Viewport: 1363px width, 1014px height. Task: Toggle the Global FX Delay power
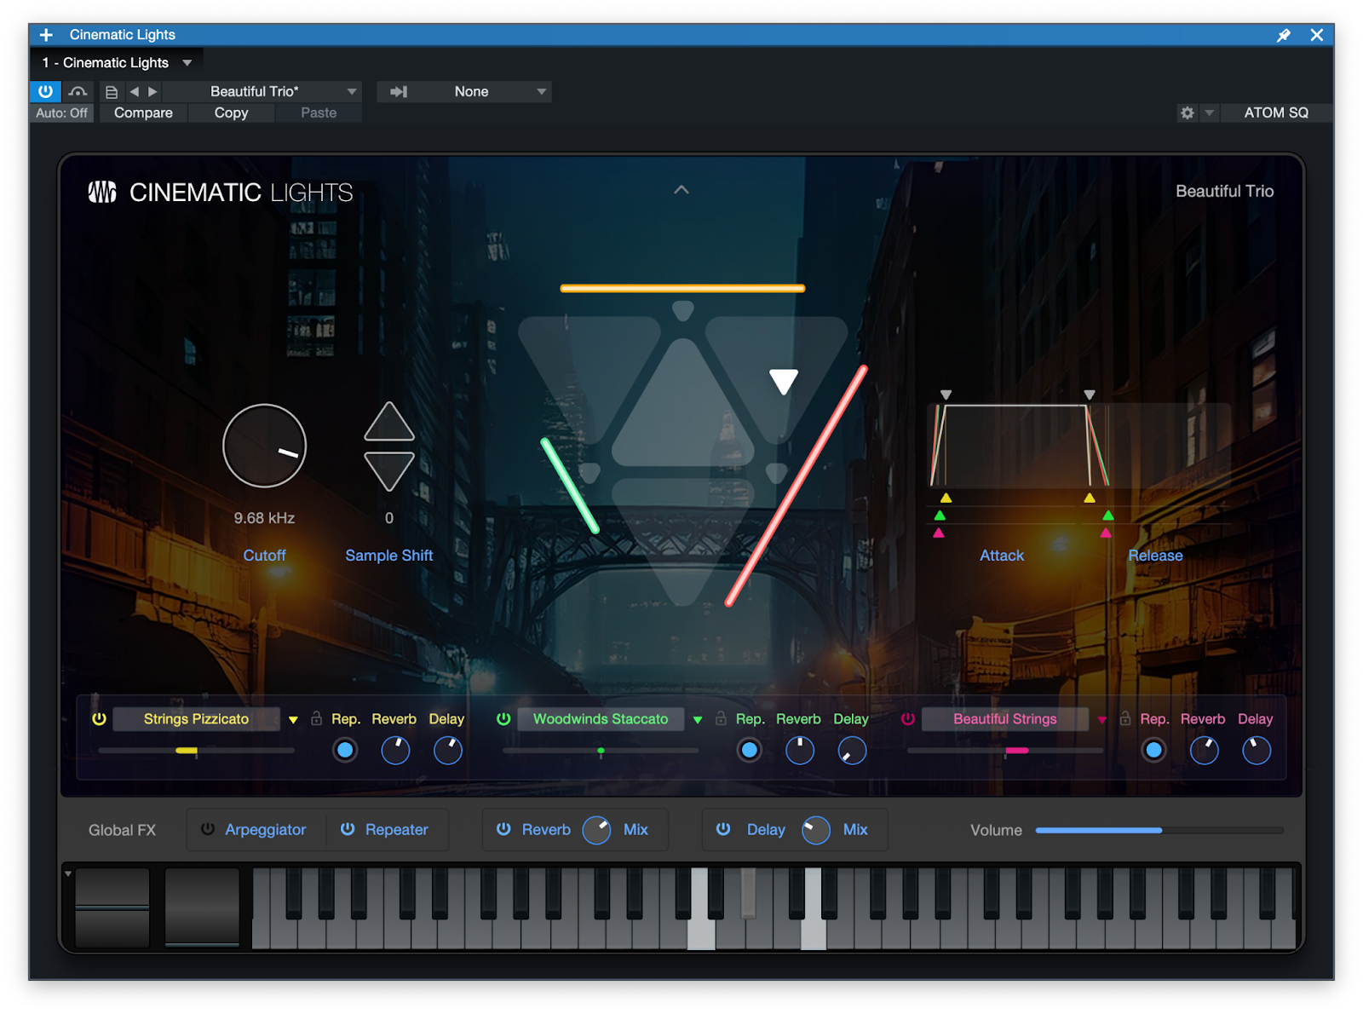click(723, 829)
